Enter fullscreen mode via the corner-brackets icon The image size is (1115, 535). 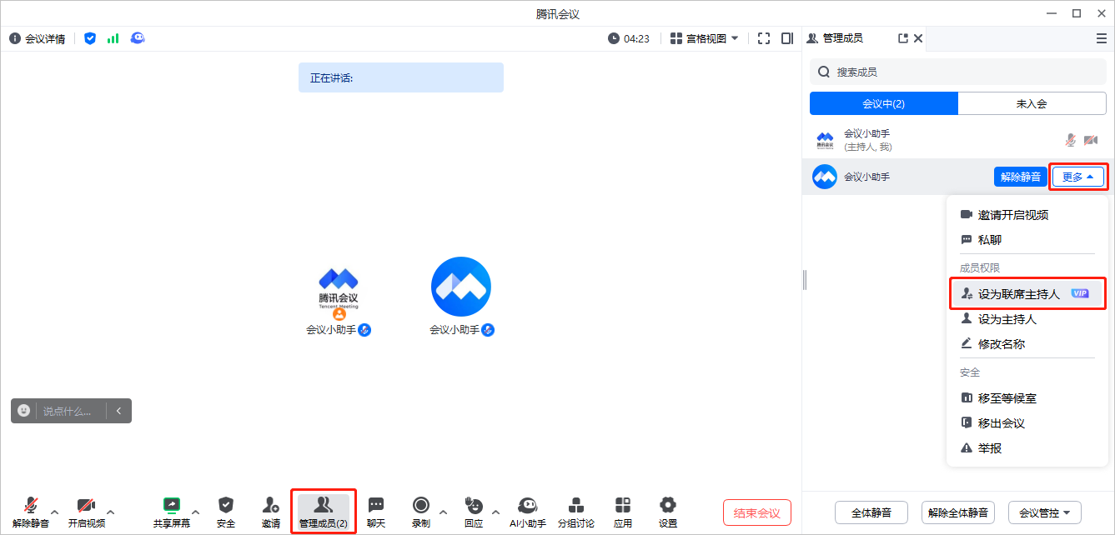(x=764, y=38)
